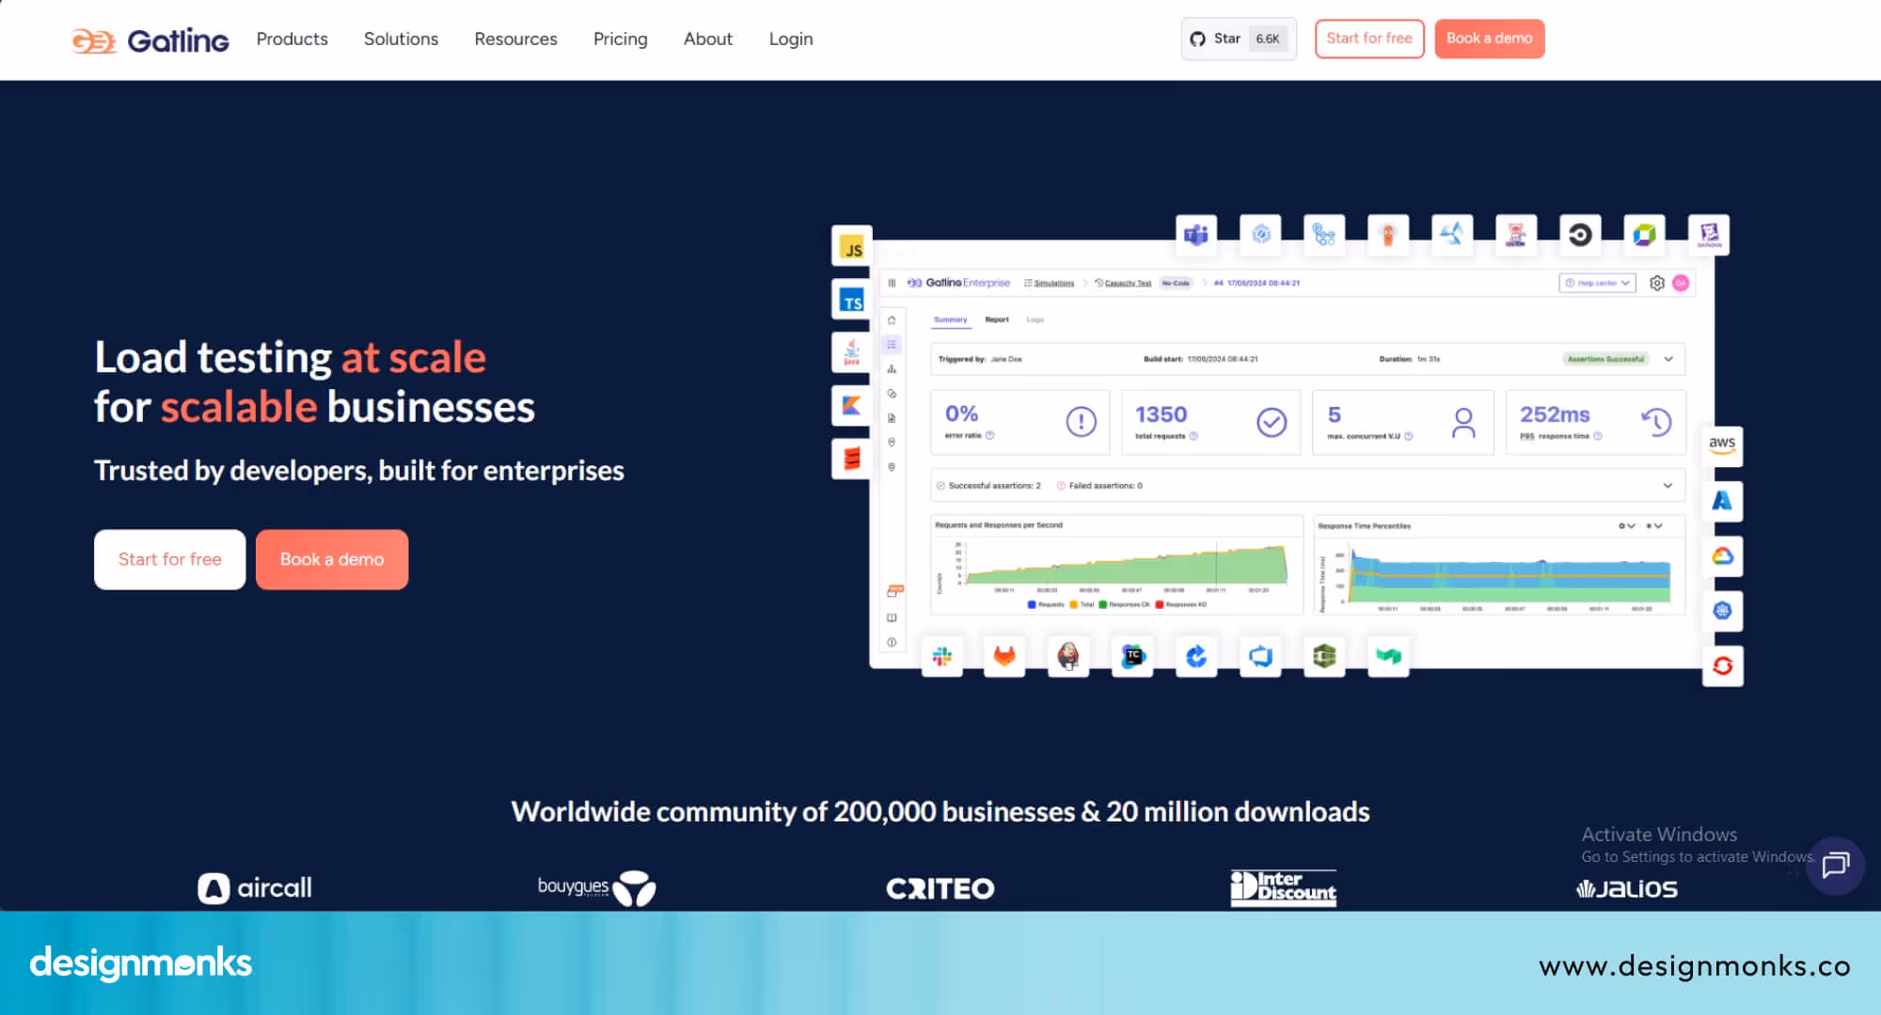
Task: Click the JS language icon
Action: 852,248
